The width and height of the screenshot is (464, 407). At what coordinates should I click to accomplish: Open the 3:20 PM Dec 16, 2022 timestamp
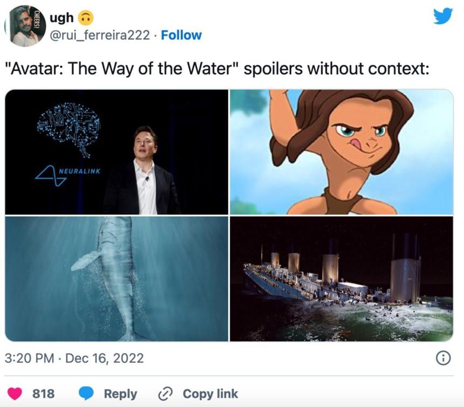[74, 358]
